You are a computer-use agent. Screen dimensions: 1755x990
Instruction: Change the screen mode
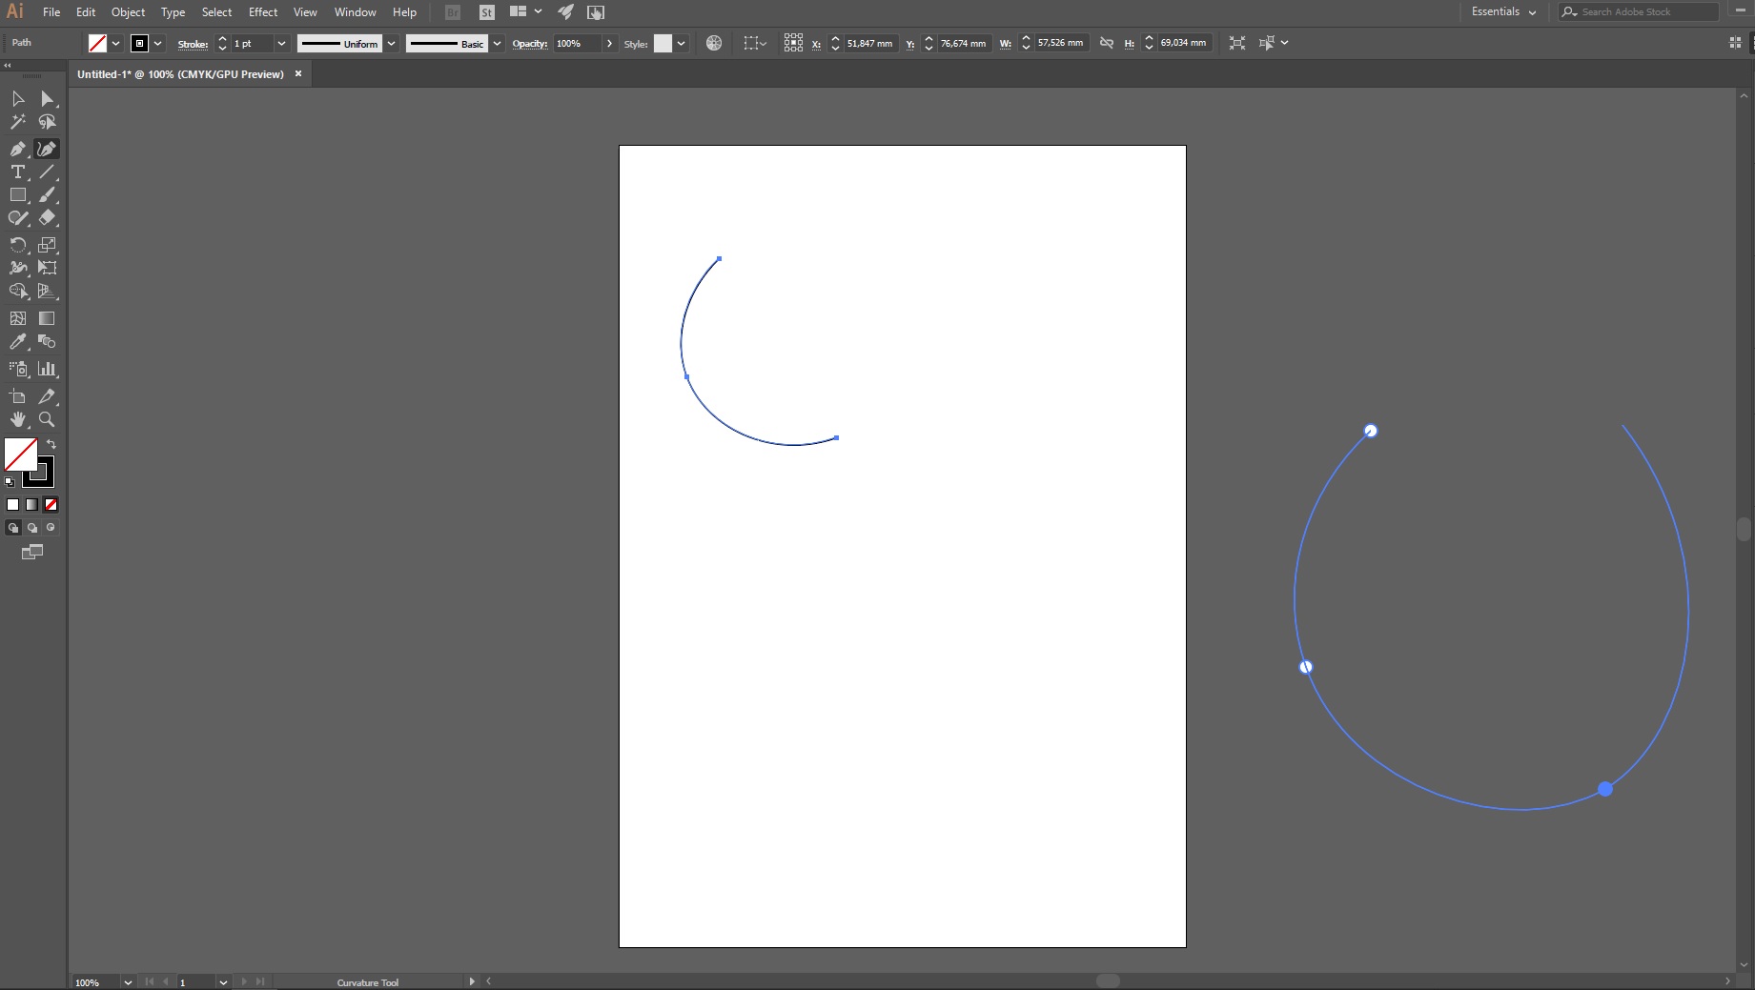32,552
